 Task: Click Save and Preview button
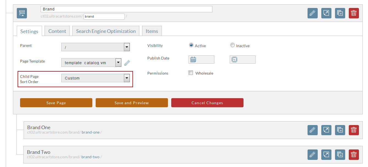(x=132, y=103)
